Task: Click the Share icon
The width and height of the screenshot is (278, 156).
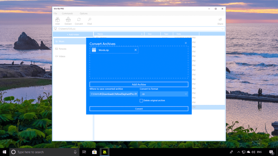Action: pos(220,20)
